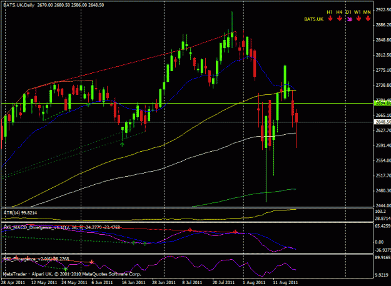
Task: Select the green horizontal level line
Action: [187, 103]
